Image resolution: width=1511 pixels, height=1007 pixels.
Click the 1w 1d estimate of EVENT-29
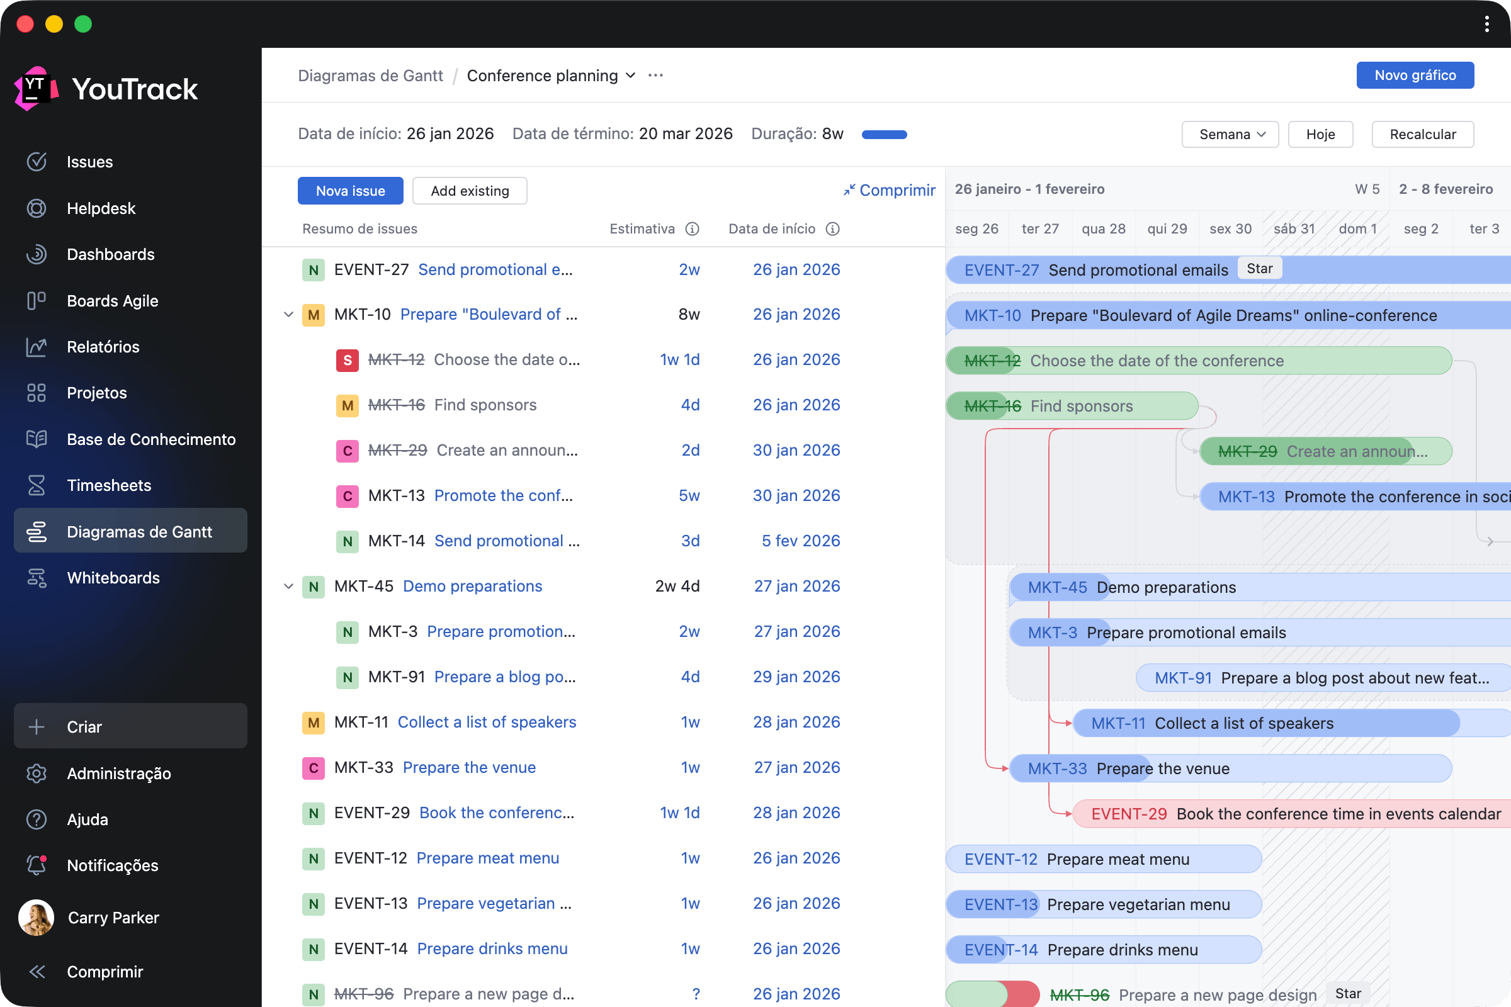click(x=680, y=813)
